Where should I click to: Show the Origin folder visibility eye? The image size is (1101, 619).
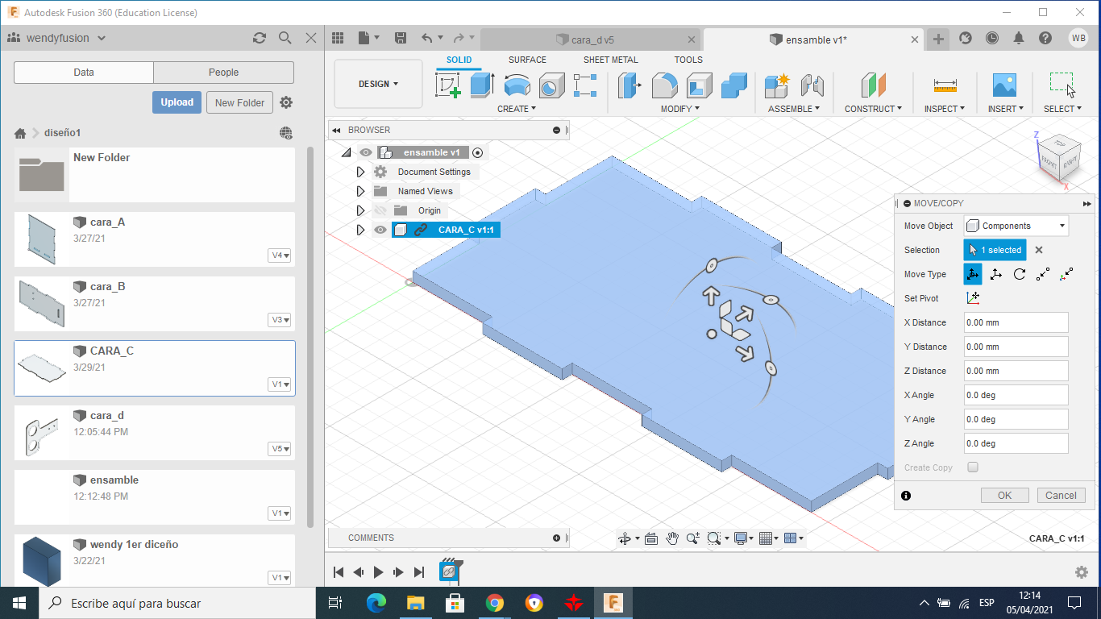pyautogui.click(x=380, y=210)
